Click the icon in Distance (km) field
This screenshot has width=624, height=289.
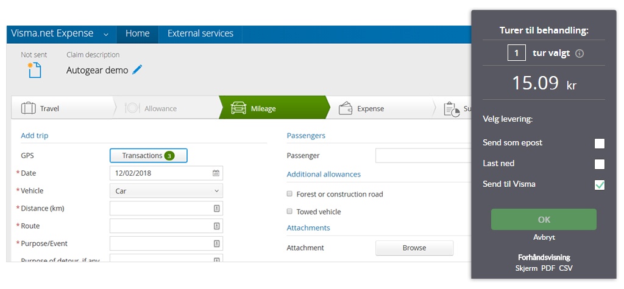[216, 209]
